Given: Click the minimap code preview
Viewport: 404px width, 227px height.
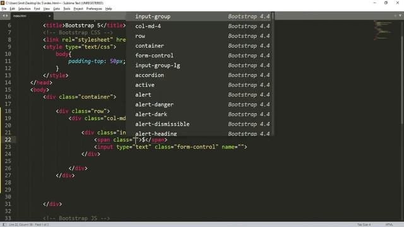Looking at the screenshot, I should pos(383,30).
